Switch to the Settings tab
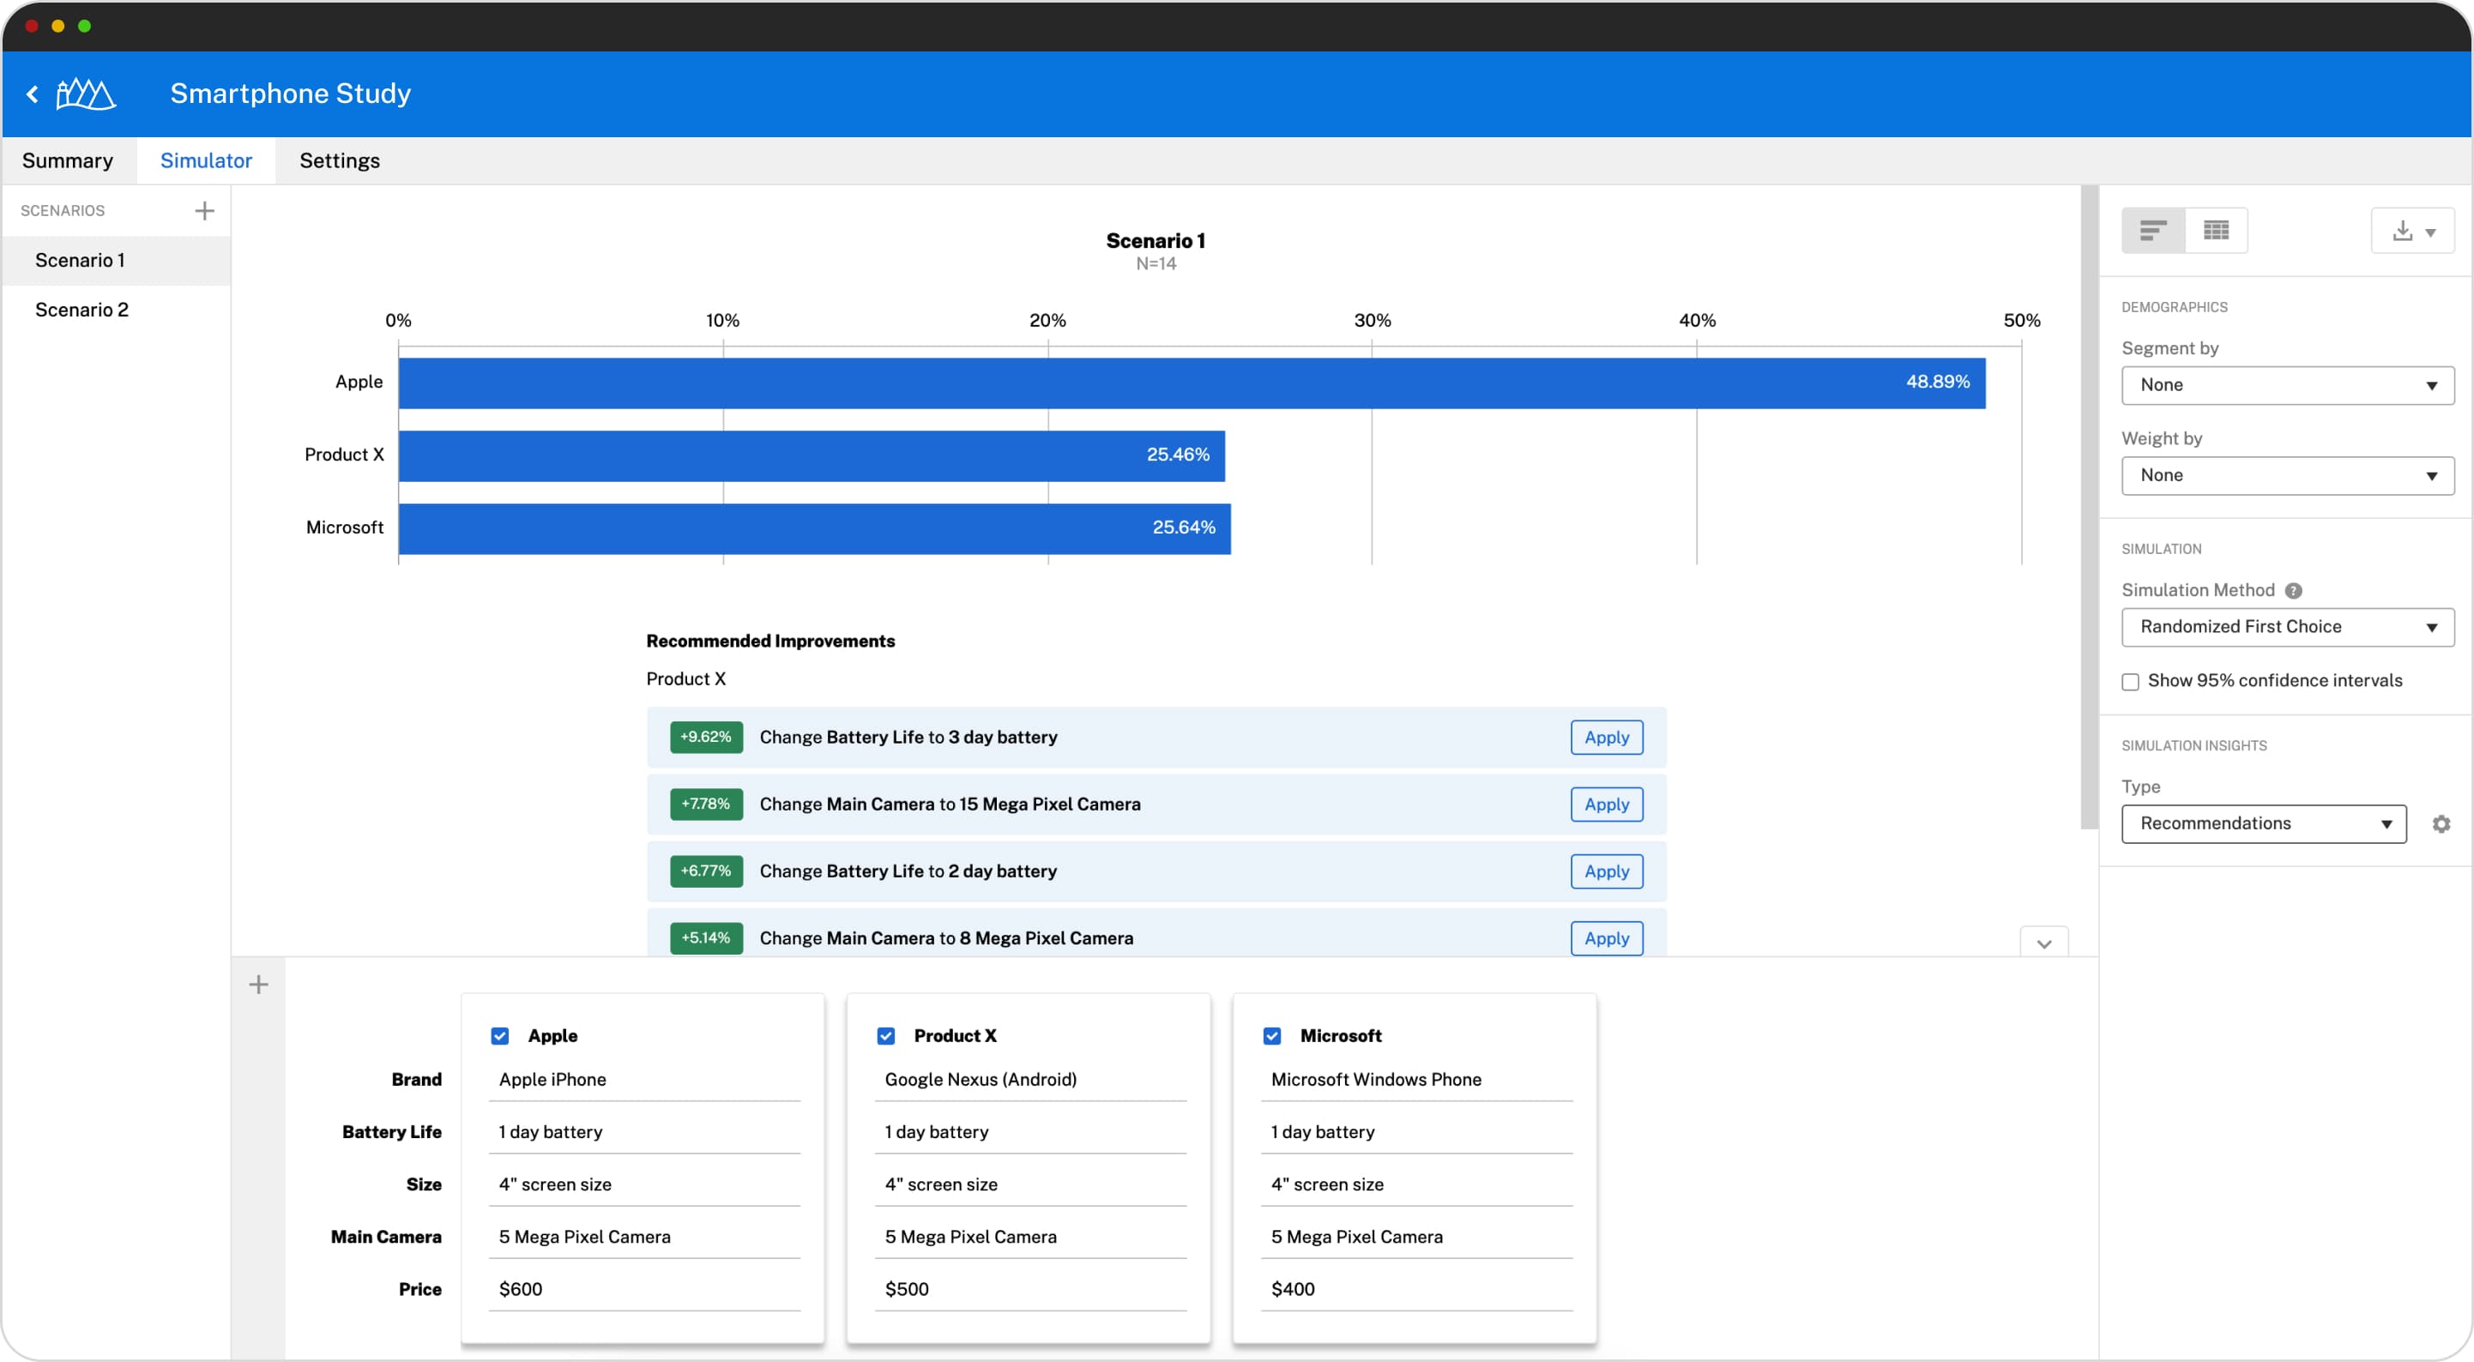This screenshot has height=1362, width=2474. click(x=341, y=160)
